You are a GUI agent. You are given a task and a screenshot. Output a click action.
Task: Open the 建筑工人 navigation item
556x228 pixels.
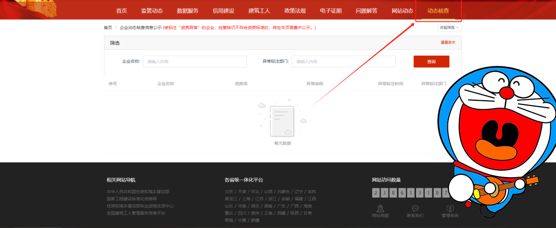coord(259,11)
